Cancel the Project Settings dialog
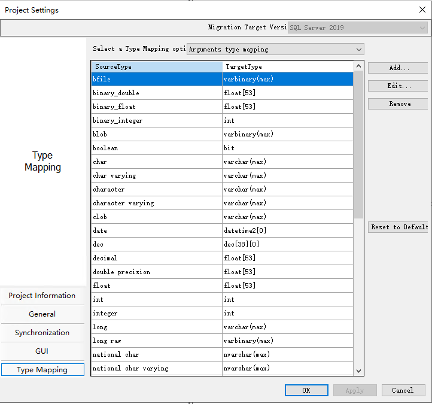The width and height of the screenshot is (432, 404). (403, 390)
